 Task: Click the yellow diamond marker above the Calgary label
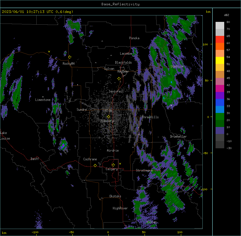point(113,165)
